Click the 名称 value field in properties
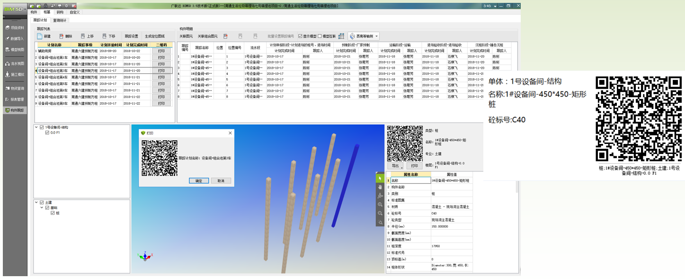The image size is (685, 279). [452, 180]
